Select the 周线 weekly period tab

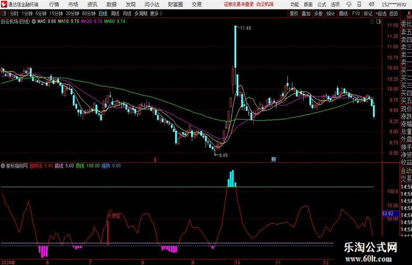pyautogui.click(x=115, y=13)
